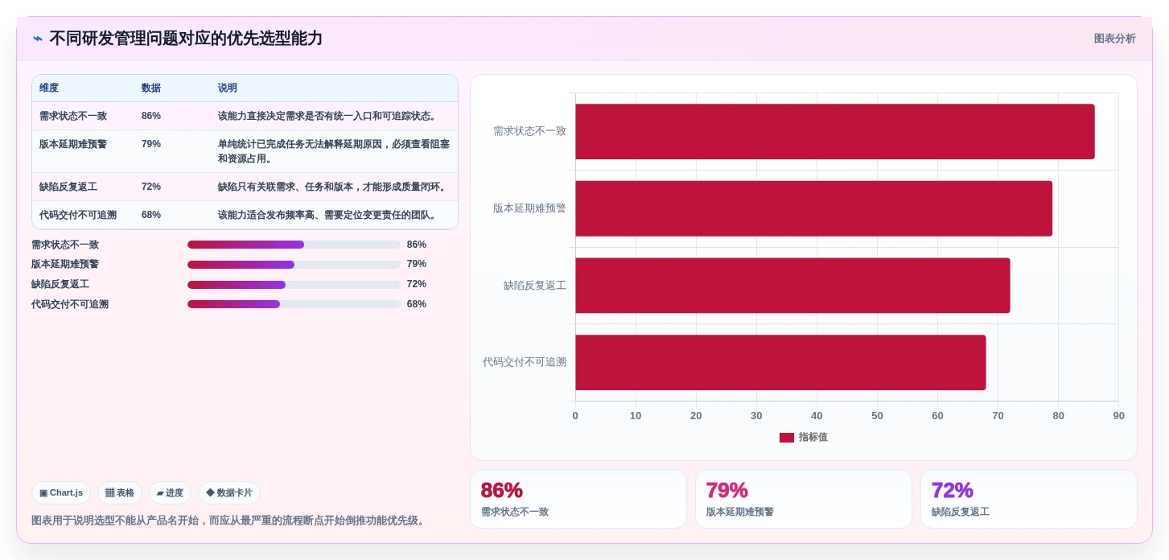Click the 版本延期难预警 bar in the chart
Screen dimensions: 1169x560
[x=813, y=208]
